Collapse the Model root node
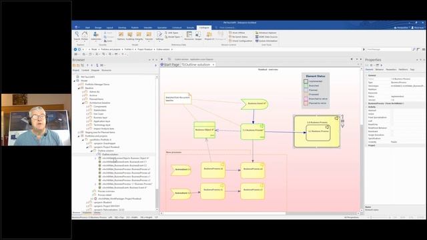 coord(74,81)
